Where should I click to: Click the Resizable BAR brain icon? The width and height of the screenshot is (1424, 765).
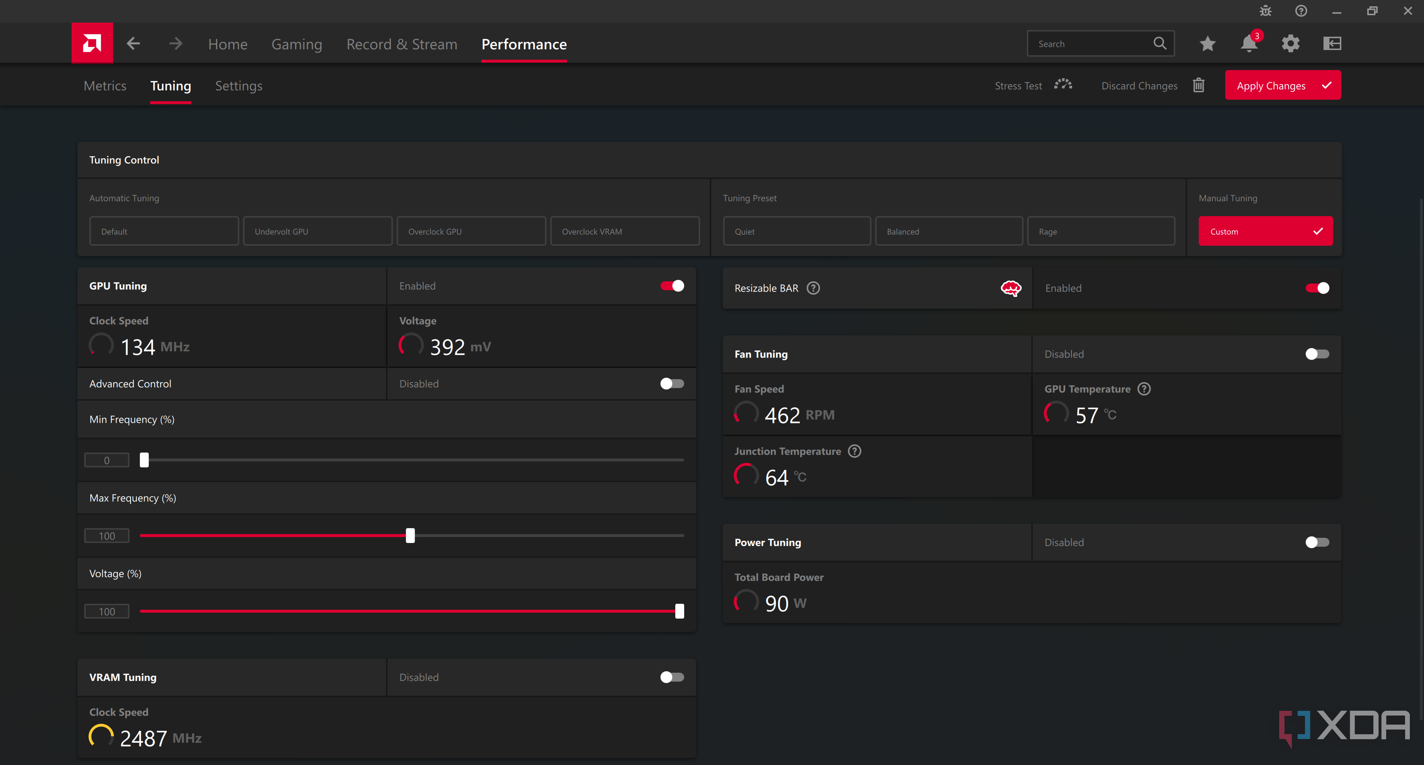[1011, 288]
